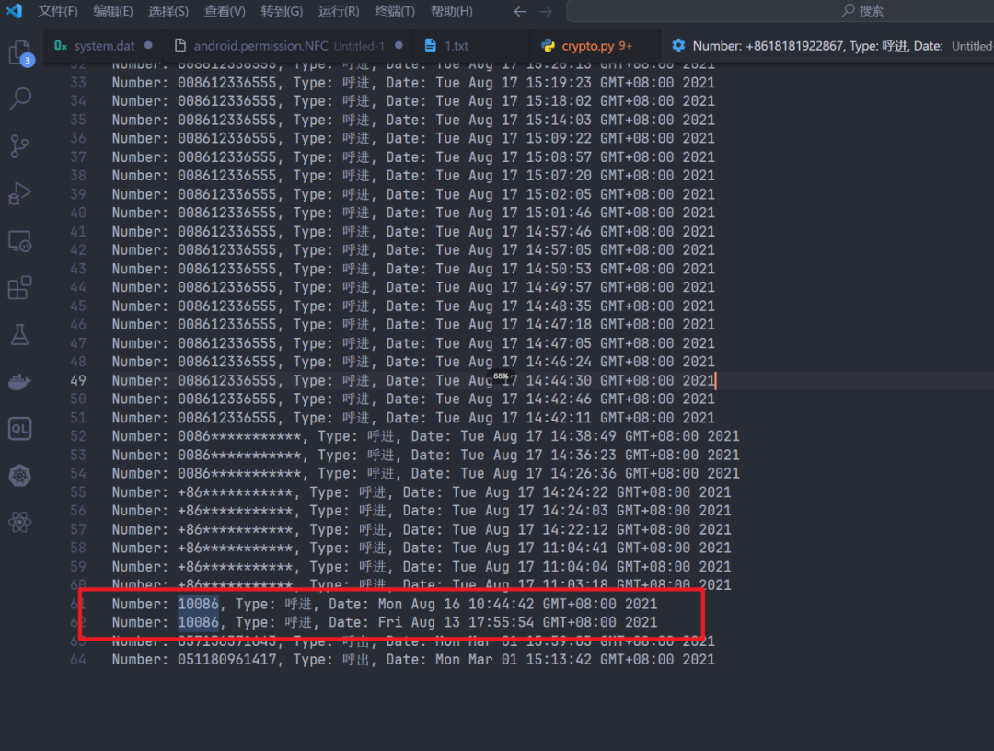Open the Source Control view icon
Image resolution: width=994 pixels, height=751 pixels.
click(19, 145)
